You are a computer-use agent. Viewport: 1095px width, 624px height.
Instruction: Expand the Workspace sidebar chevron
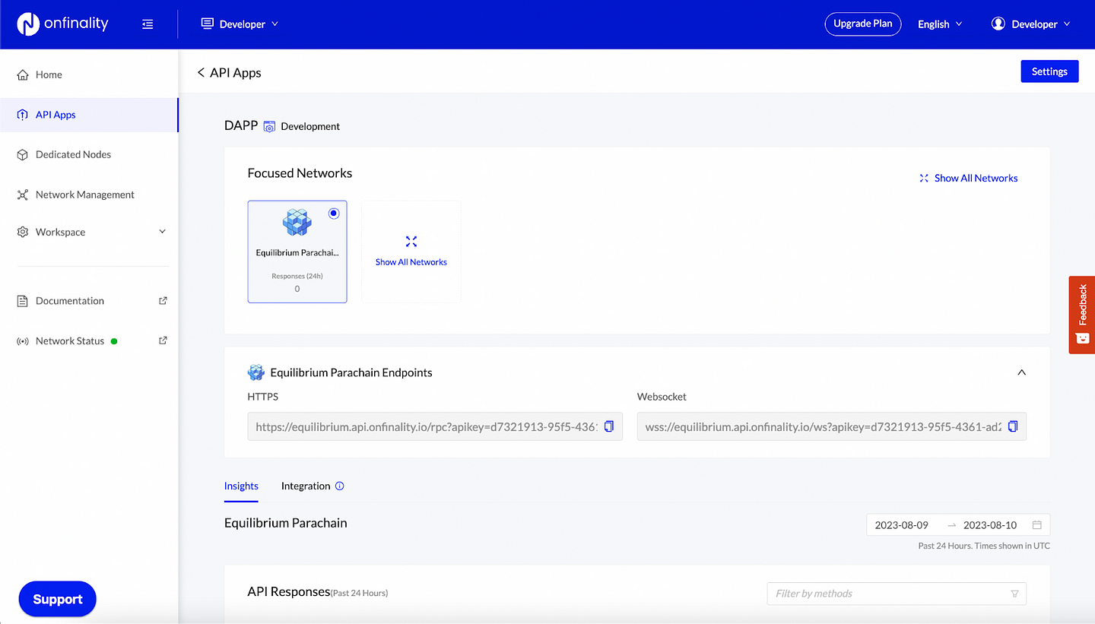click(x=162, y=232)
